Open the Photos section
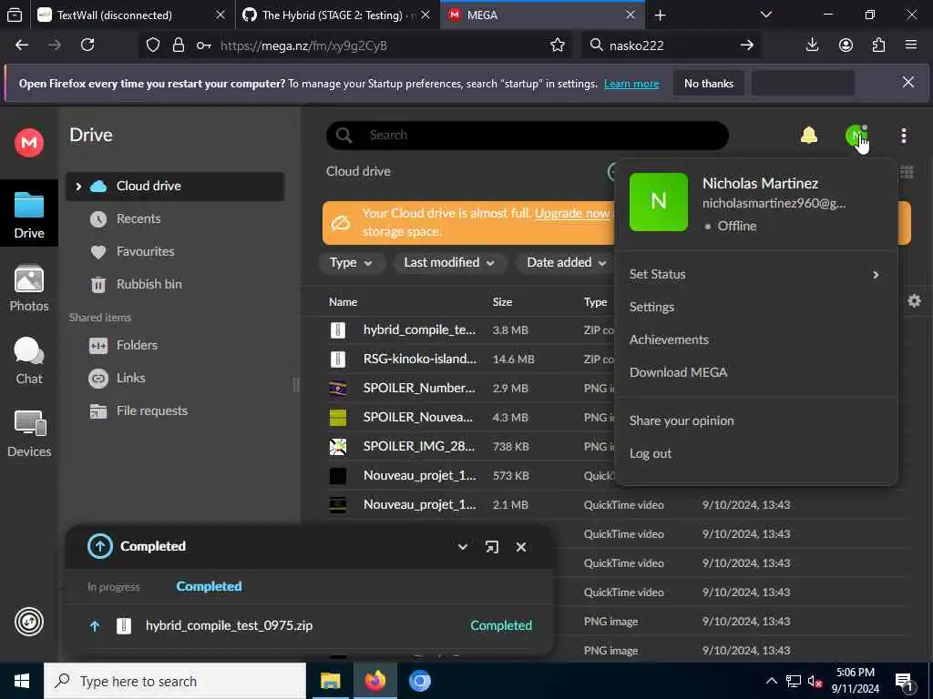The image size is (933, 699). [29, 289]
